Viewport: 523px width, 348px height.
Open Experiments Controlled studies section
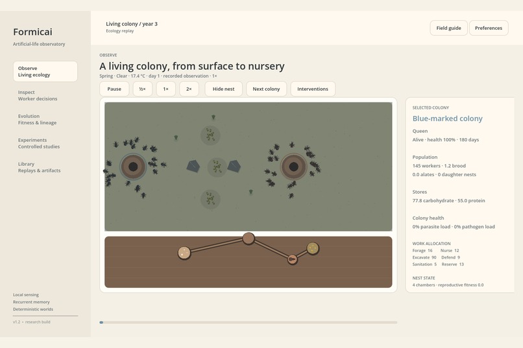pyautogui.click(x=45, y=143)
